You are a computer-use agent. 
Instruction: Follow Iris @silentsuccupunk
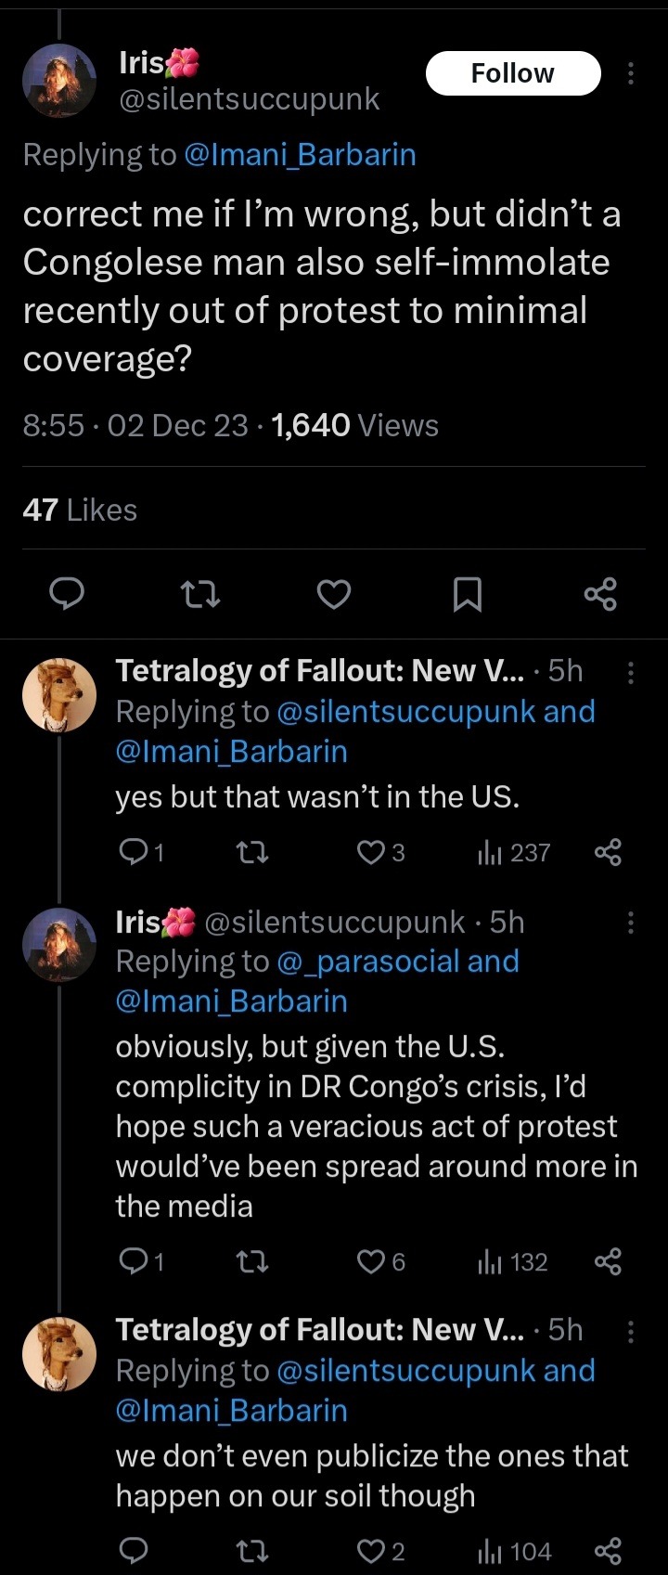(x=512, y=73)
